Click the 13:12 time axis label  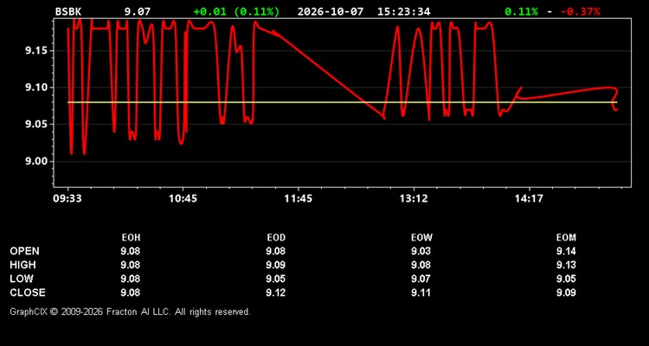pos(414,199)
